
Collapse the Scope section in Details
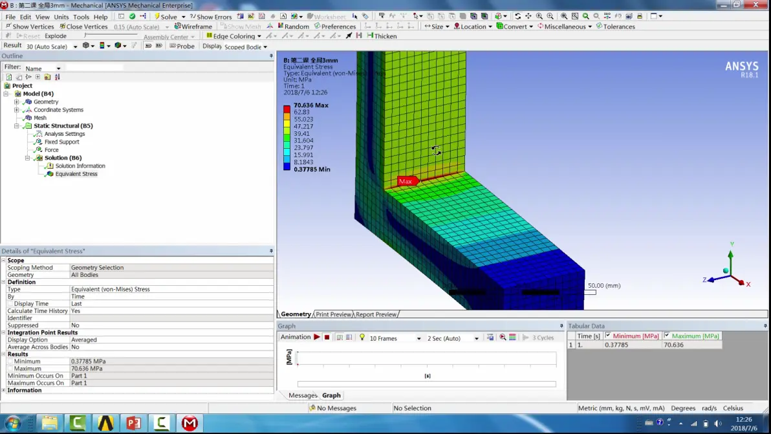click(x=3, y=261)
